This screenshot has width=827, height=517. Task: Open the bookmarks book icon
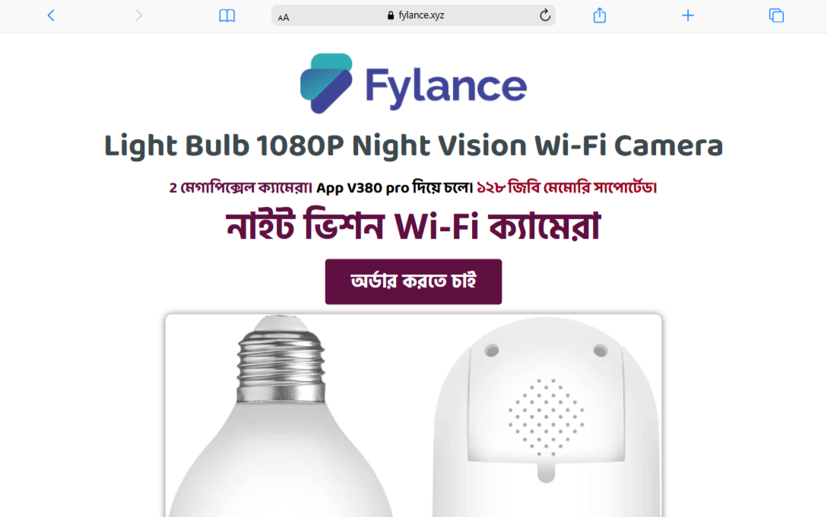(x=227, y=15)
